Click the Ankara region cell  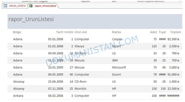[18, 96]
